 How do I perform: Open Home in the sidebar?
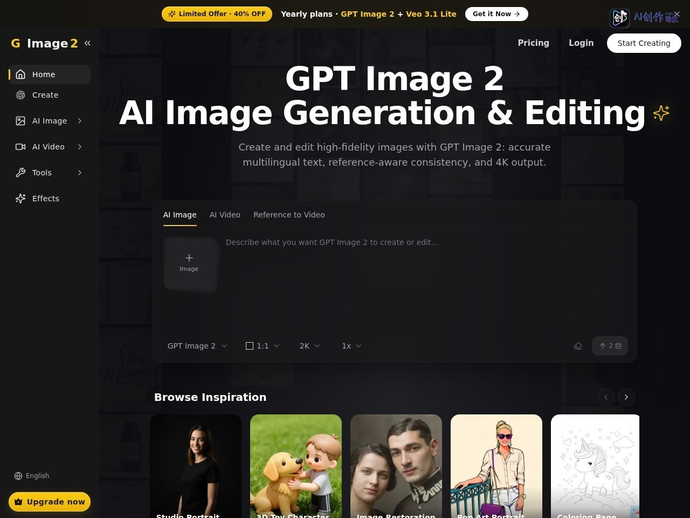point(50,74)
